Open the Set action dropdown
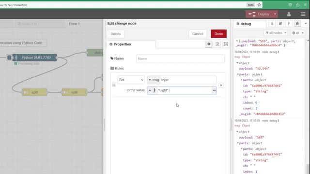This screenshot has width=310, height=174. pyautogui.click(x=131, y=80)
